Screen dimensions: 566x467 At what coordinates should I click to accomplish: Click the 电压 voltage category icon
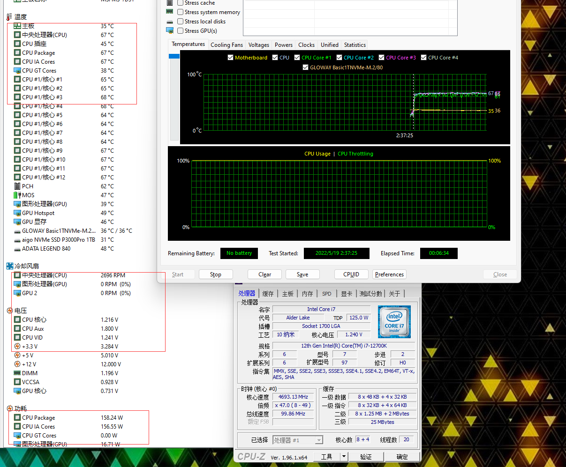[x=9, y=311]
